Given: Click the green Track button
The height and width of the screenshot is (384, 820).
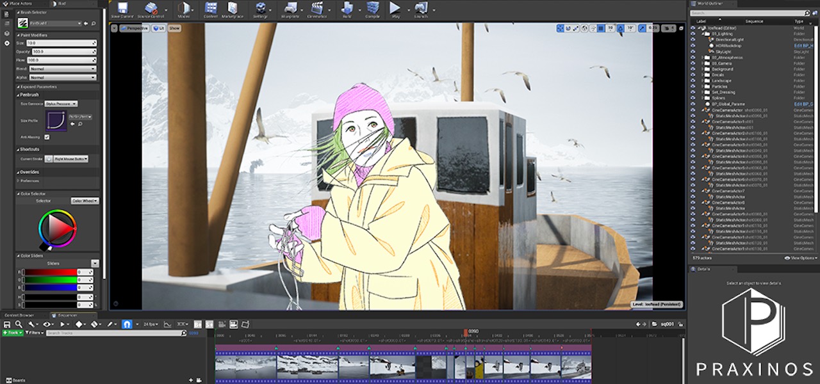Looking at the screenshot, I should click(13, 333).
